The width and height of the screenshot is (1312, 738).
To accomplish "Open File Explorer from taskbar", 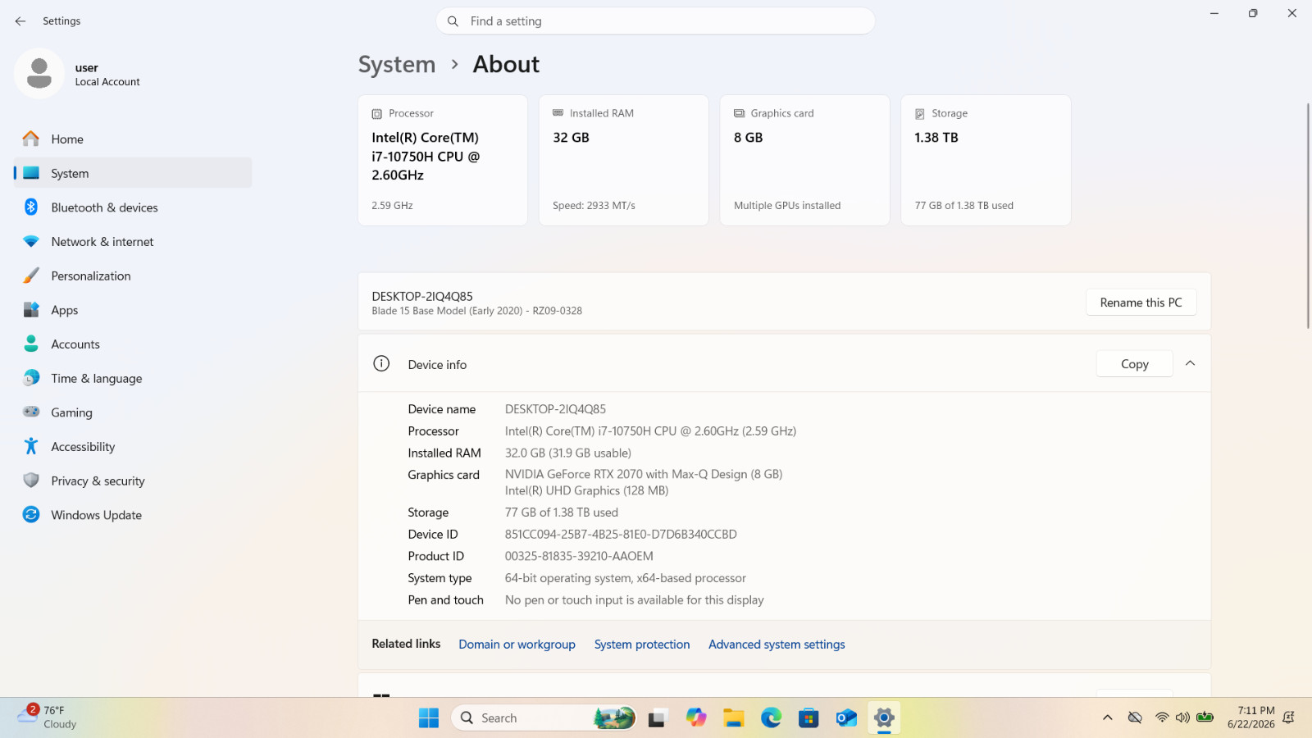I will [x=734, y=718].
